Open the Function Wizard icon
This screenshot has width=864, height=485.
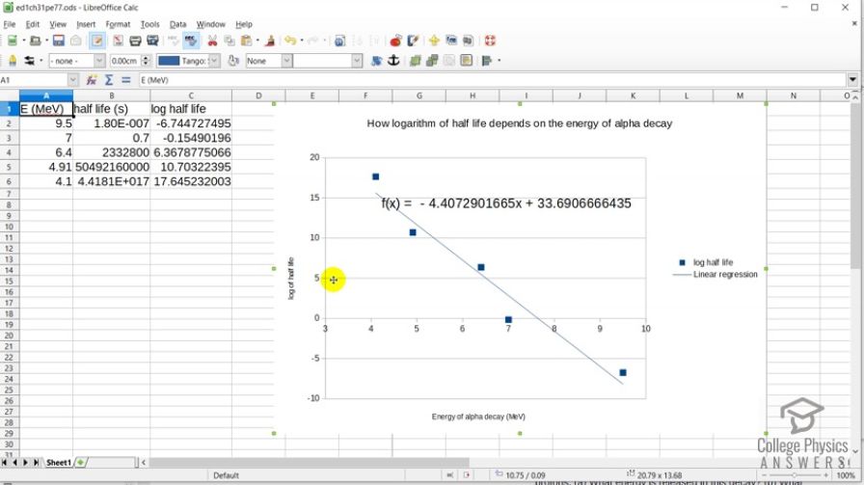coord(92,80)
